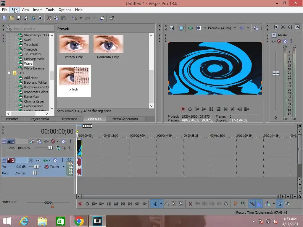The height and width of the screenshot is (227, 303).
Task: Toggle preview on external monitor icon
Action: [181, 28]
